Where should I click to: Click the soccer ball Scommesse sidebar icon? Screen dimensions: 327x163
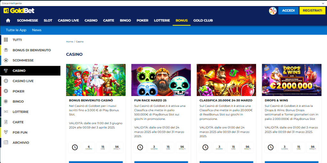pyautogui.click(x=6, y=60)
